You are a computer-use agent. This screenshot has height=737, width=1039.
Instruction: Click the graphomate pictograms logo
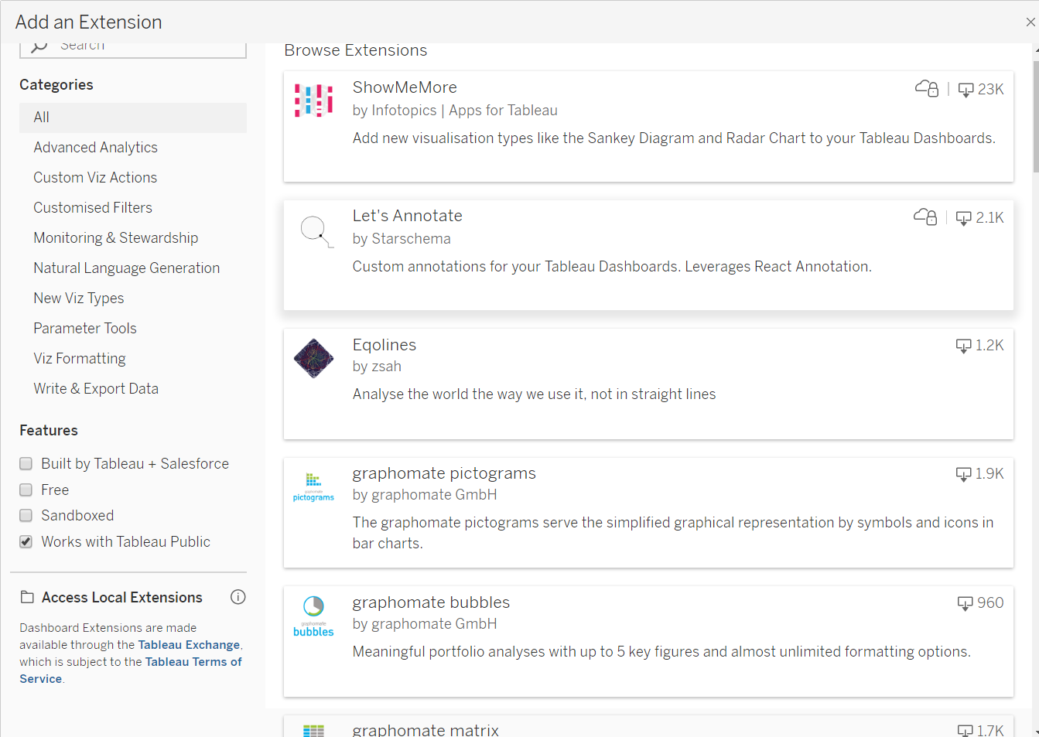[x=313, y=486]
